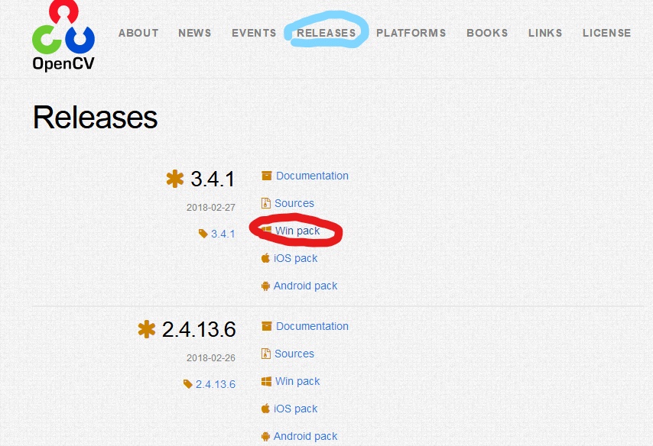Download the 2.4.13.6 Android pack

click(x=305, y=436)
